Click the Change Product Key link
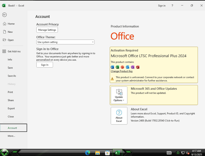This screenshot has height=156, width=205. pyautogui.click(x=122, y=71)
